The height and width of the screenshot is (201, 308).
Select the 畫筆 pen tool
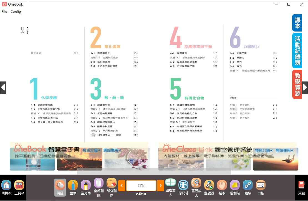(73, 187)
